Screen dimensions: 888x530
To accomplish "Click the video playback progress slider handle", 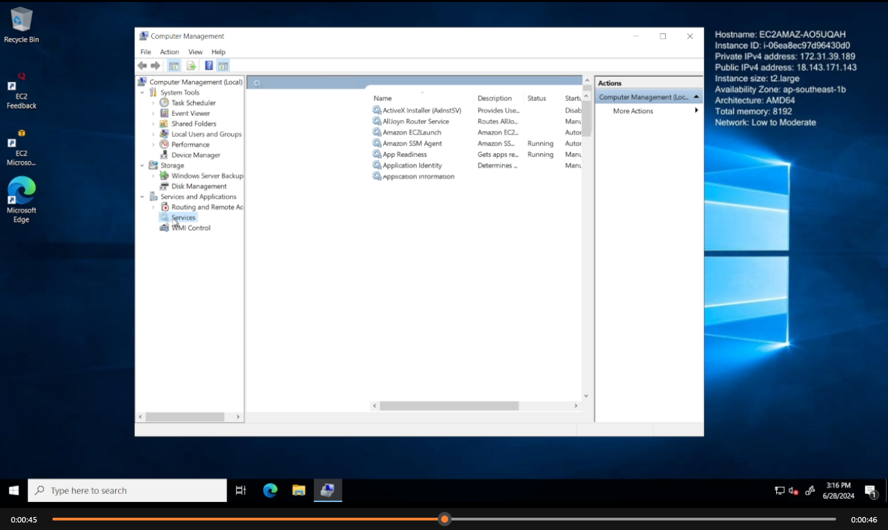I will click(445, 519).
